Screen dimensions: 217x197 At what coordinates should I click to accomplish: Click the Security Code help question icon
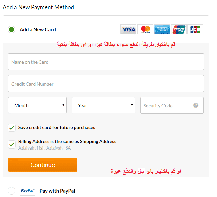[196, 105]
